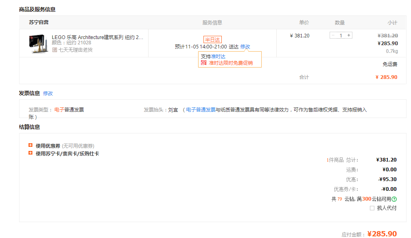The height and width of the screenshot is (238, 411).
Task: Click the 七天无理由退货 return policy icon
Action: 55,50
